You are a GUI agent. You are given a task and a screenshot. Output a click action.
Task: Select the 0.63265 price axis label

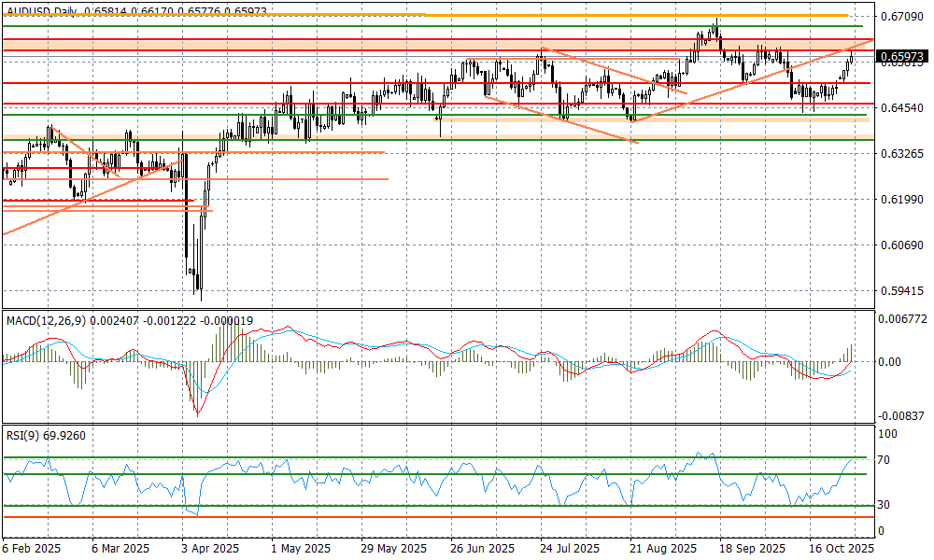900,153
